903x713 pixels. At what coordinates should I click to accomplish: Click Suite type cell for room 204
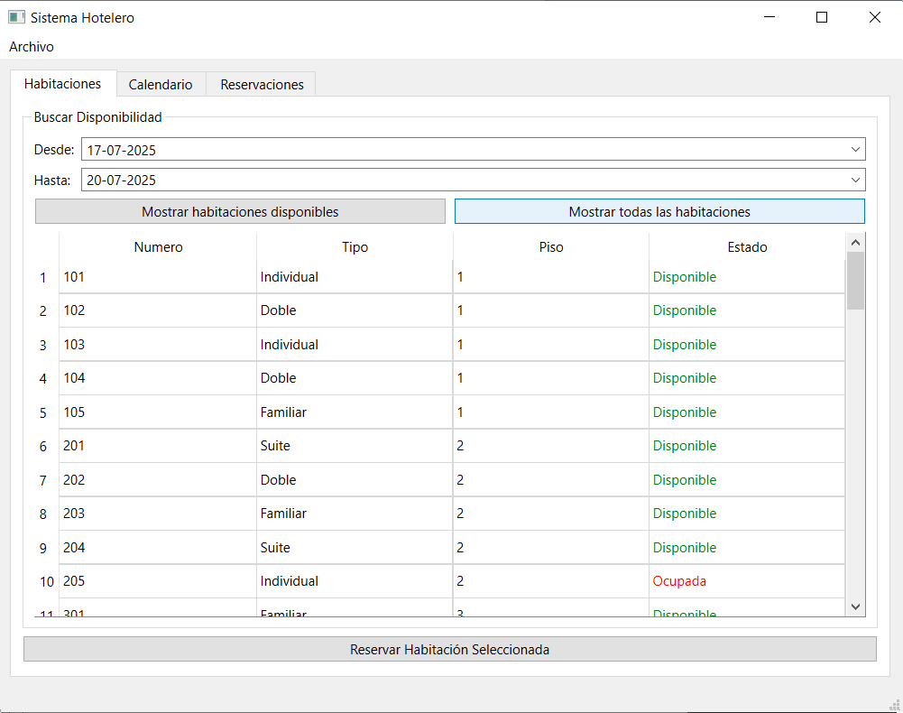point(355,547)
